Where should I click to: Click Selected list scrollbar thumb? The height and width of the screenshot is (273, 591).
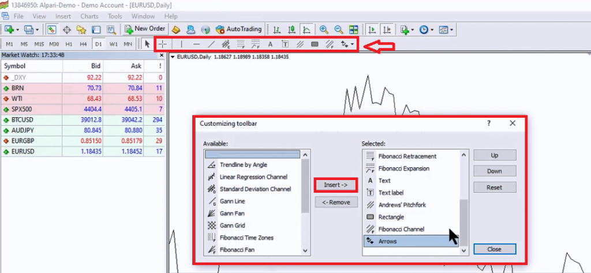click(x=463, y=222)
